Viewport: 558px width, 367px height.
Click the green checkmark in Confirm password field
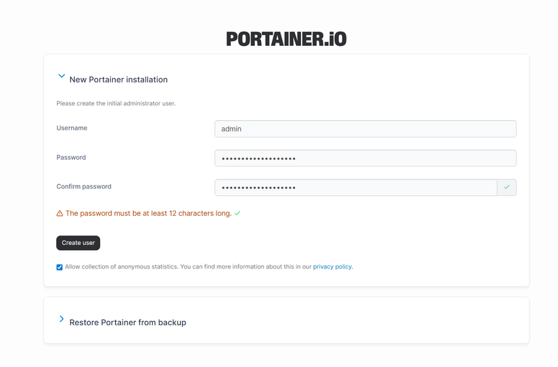[x=507, y=187]
